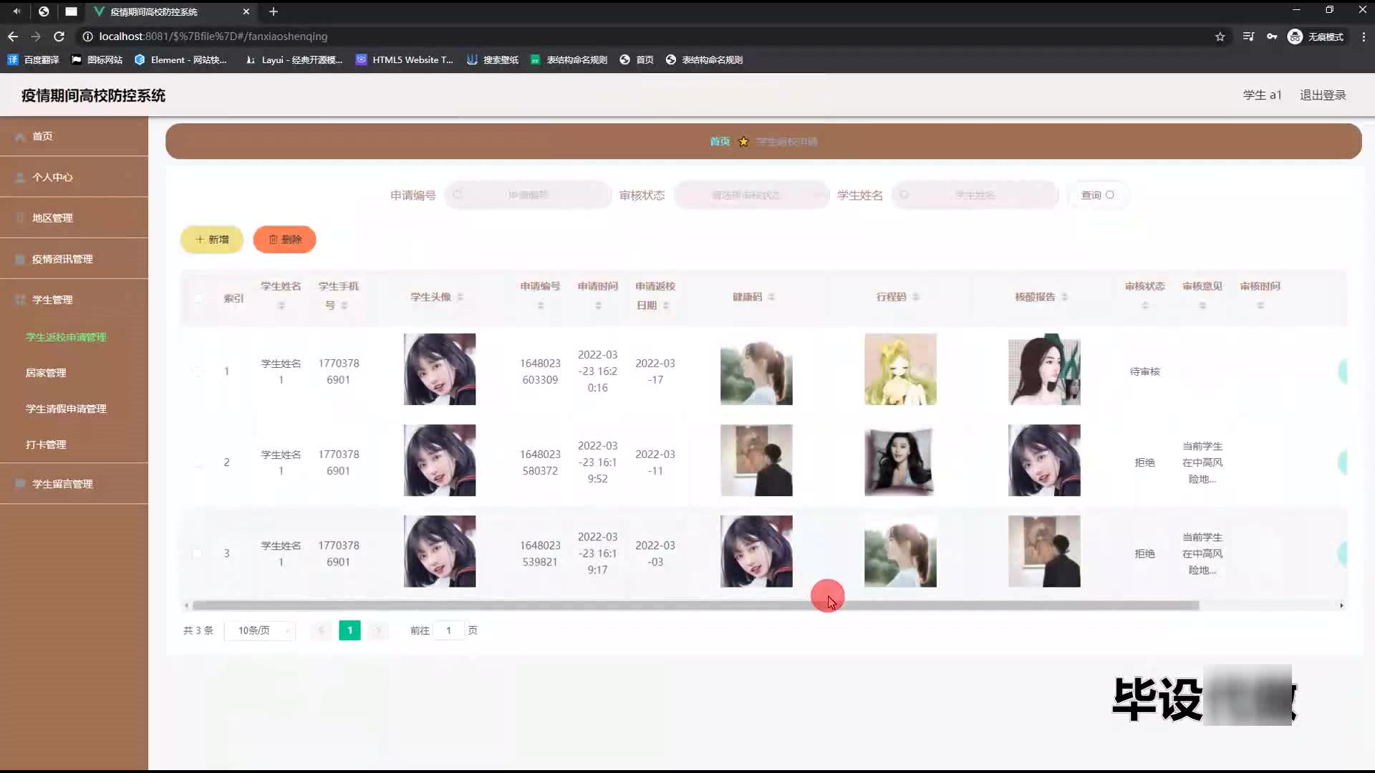Sort by the 健康码 column arrows
Screen dimensions: 1375x773
point(771,297)
